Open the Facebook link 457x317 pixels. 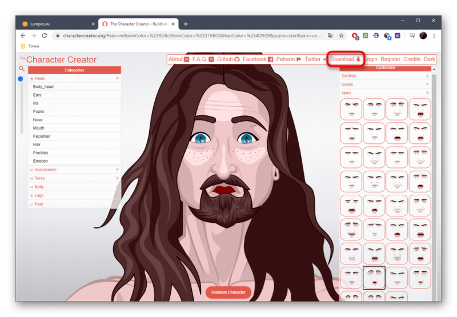point(258,59)
